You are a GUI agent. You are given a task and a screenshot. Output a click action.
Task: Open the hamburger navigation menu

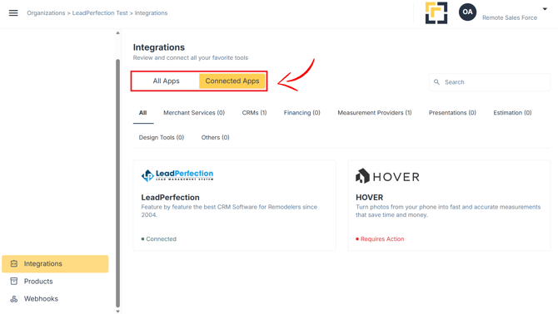[x=13, y=13]
